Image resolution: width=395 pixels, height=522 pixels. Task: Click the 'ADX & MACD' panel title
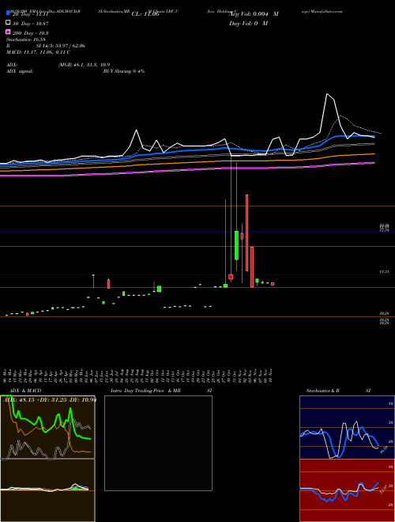tap(25, 391)
